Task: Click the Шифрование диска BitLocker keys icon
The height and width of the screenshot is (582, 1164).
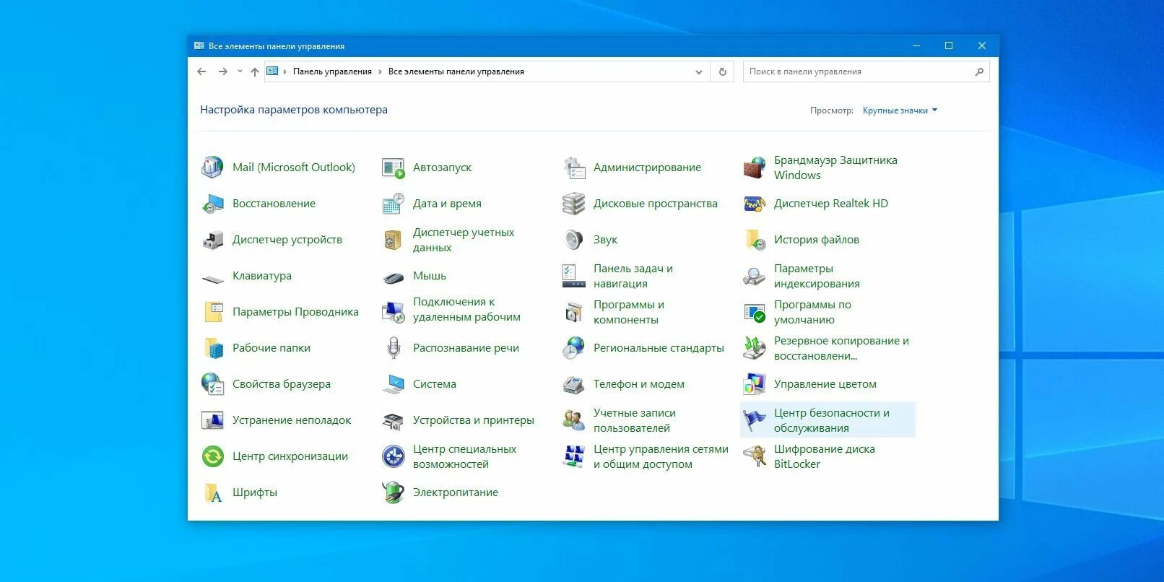Action: 754,456
